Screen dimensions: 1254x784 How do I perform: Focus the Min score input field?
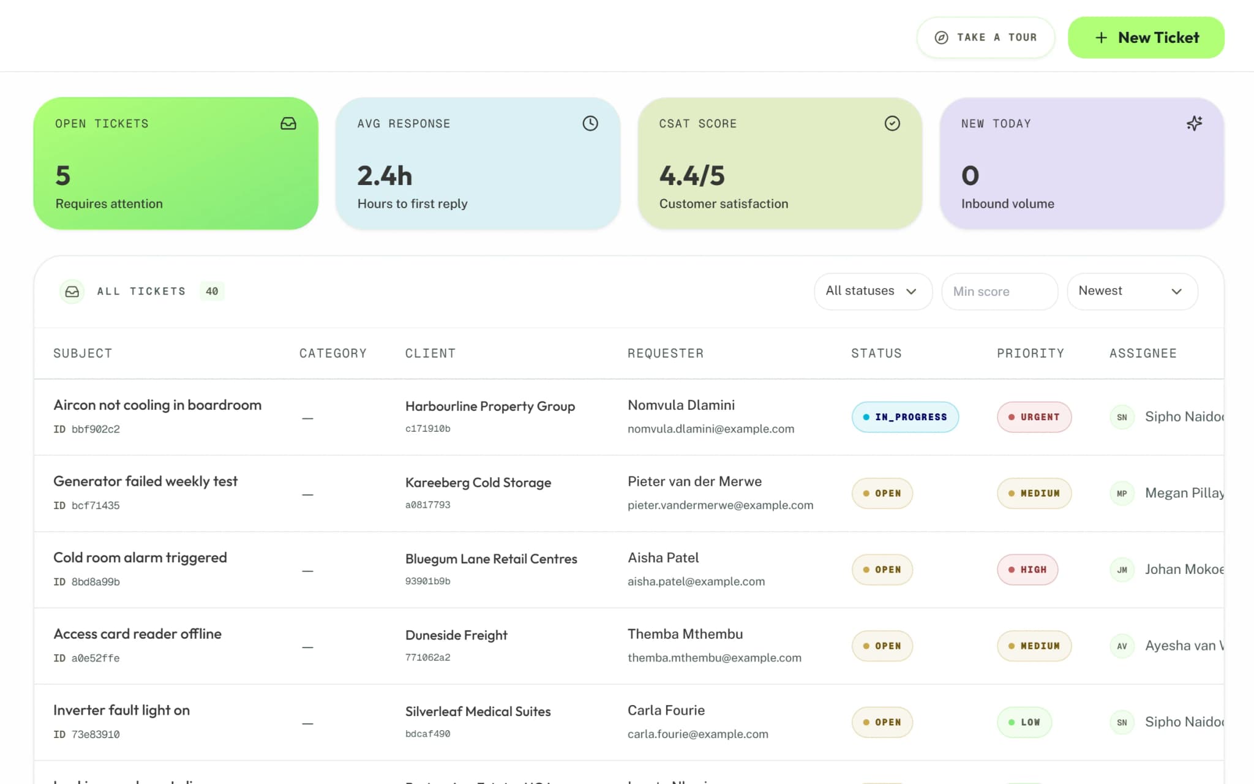coord(999,292)
